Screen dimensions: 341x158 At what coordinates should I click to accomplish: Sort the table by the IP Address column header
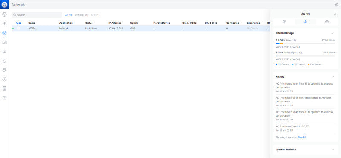[x=115, y=23]
